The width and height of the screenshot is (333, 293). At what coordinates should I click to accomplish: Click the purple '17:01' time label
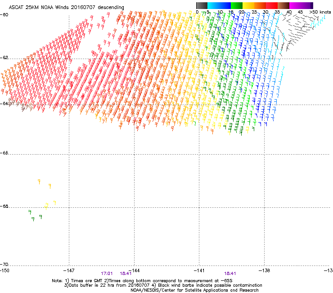coord(107,274)
